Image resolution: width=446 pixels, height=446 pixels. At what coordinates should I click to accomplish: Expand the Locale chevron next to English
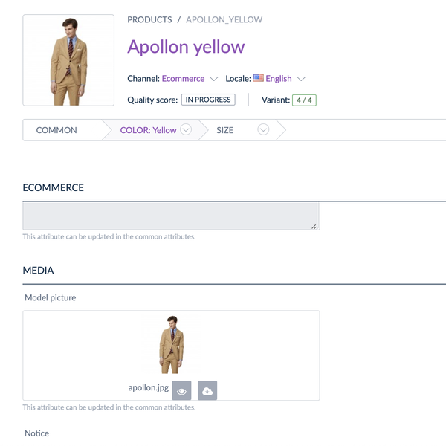(301, 79)
